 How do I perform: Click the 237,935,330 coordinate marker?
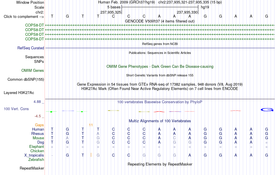pos(187,12)
